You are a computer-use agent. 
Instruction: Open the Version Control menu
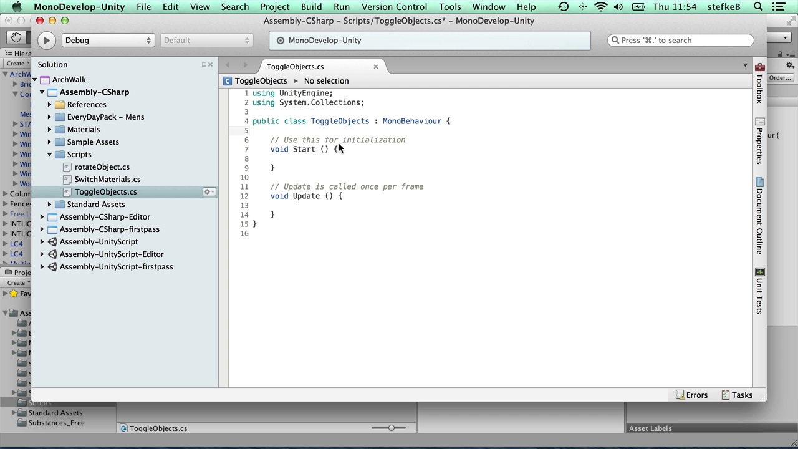click(x=394, y=7)
